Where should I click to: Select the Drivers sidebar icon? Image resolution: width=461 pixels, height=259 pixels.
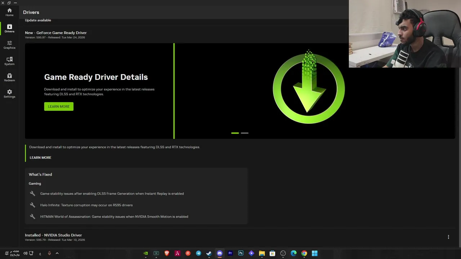click(x=9, y=28)
